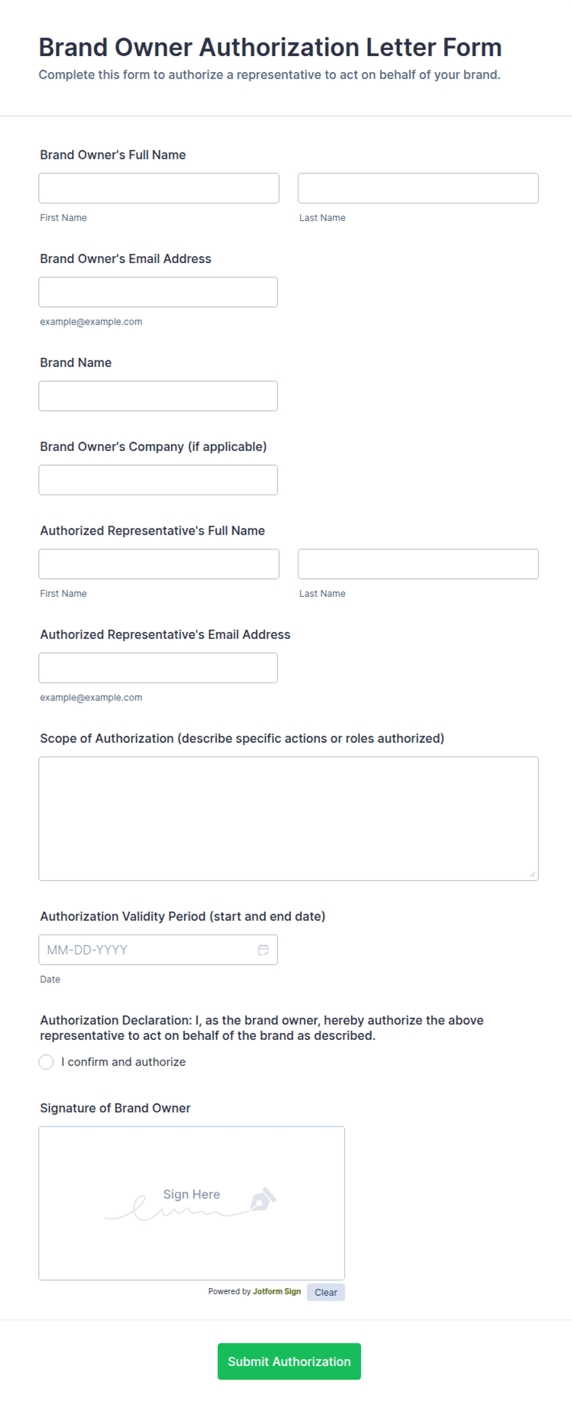Click the Brand Owner's Email Address field
Image resolution: width=572 pixels, height=1410 pixels.
point(158,292)
